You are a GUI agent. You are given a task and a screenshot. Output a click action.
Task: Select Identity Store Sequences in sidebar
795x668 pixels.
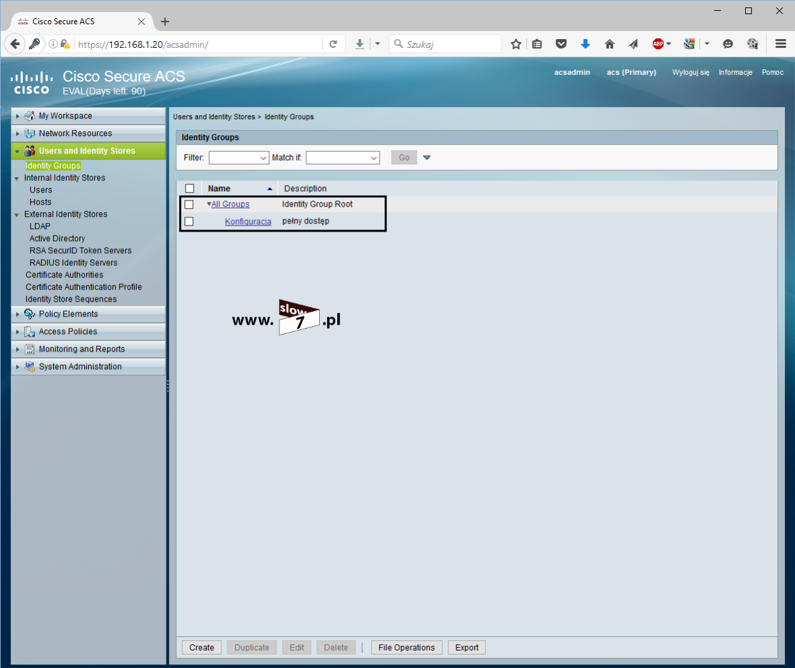[x=71, y=299]
